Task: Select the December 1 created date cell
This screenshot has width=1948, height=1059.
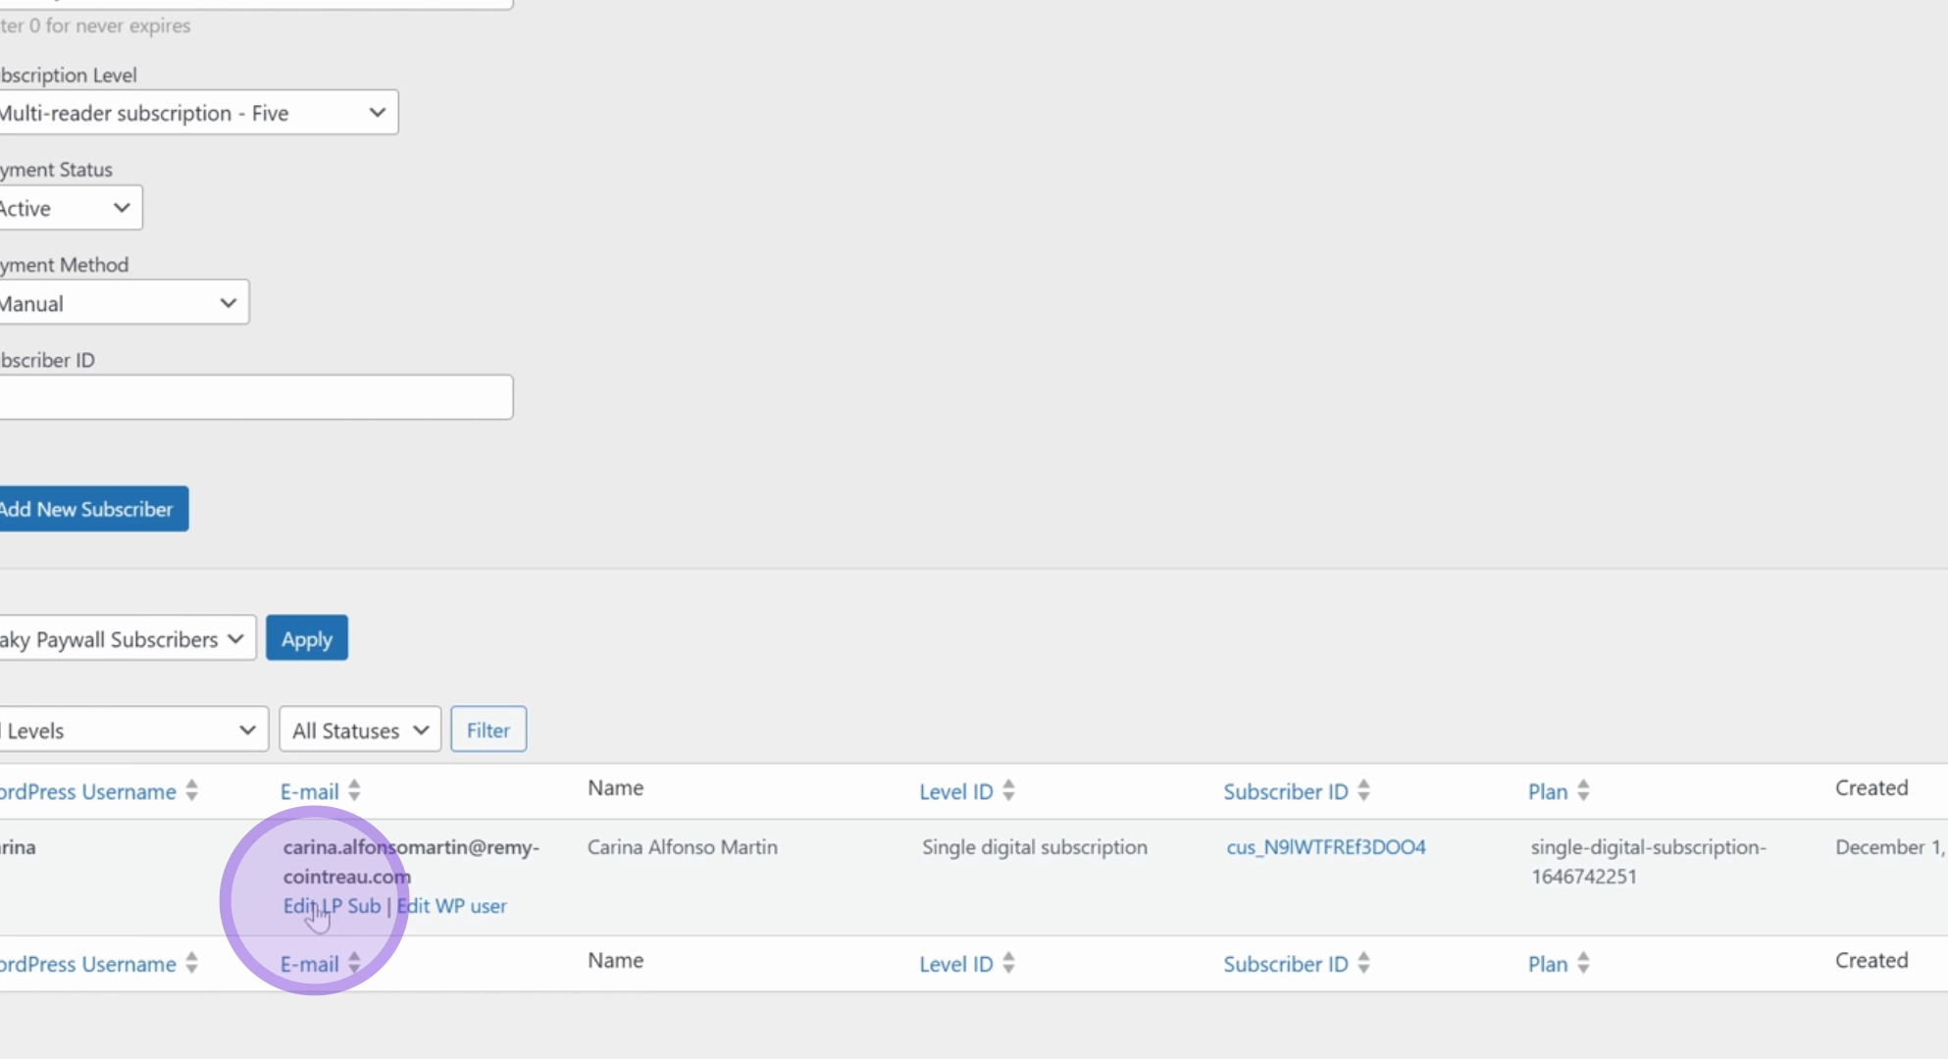Action: coord(1891,847)
